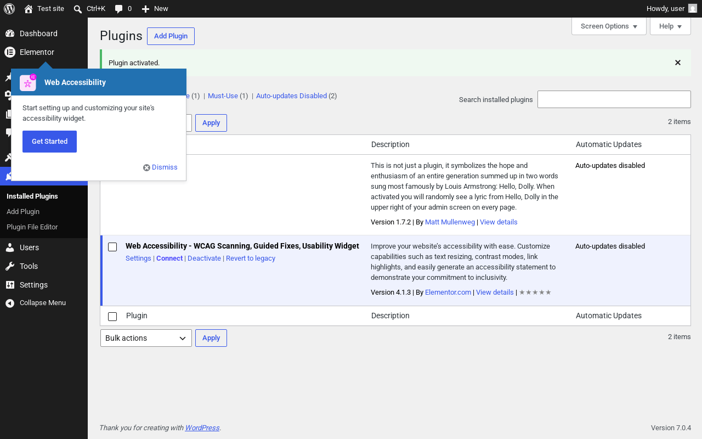View details for Web Accessibility plugin
Viewport: 702px width, 439px height.
[x=495, y=292]
